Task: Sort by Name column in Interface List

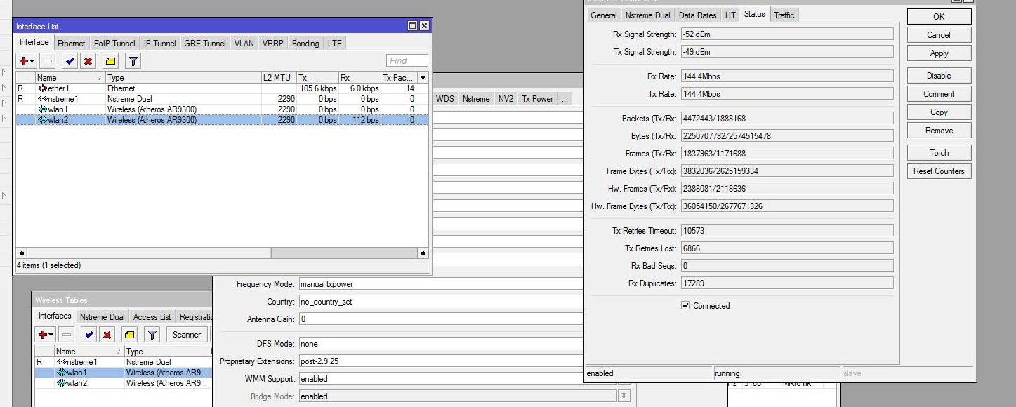Action: tap(70, 78)
